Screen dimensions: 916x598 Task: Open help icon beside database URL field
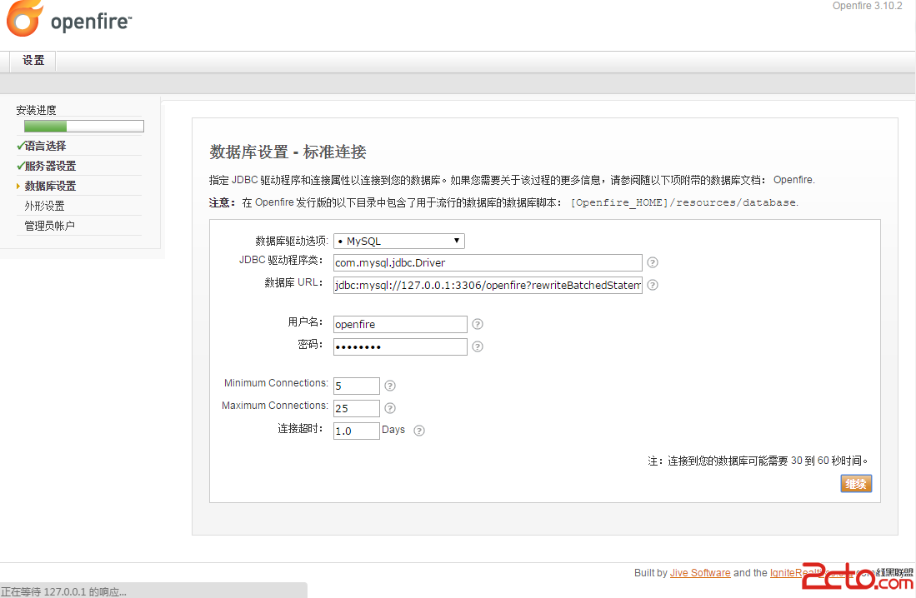coord(653,285)
